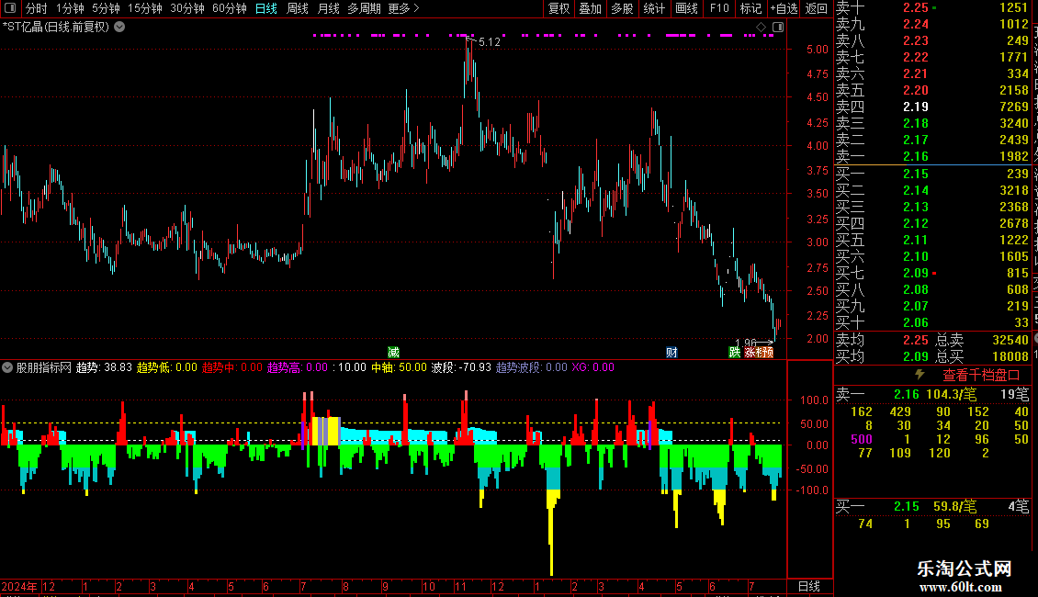Click the 标记 mark button

click(750, 8)
